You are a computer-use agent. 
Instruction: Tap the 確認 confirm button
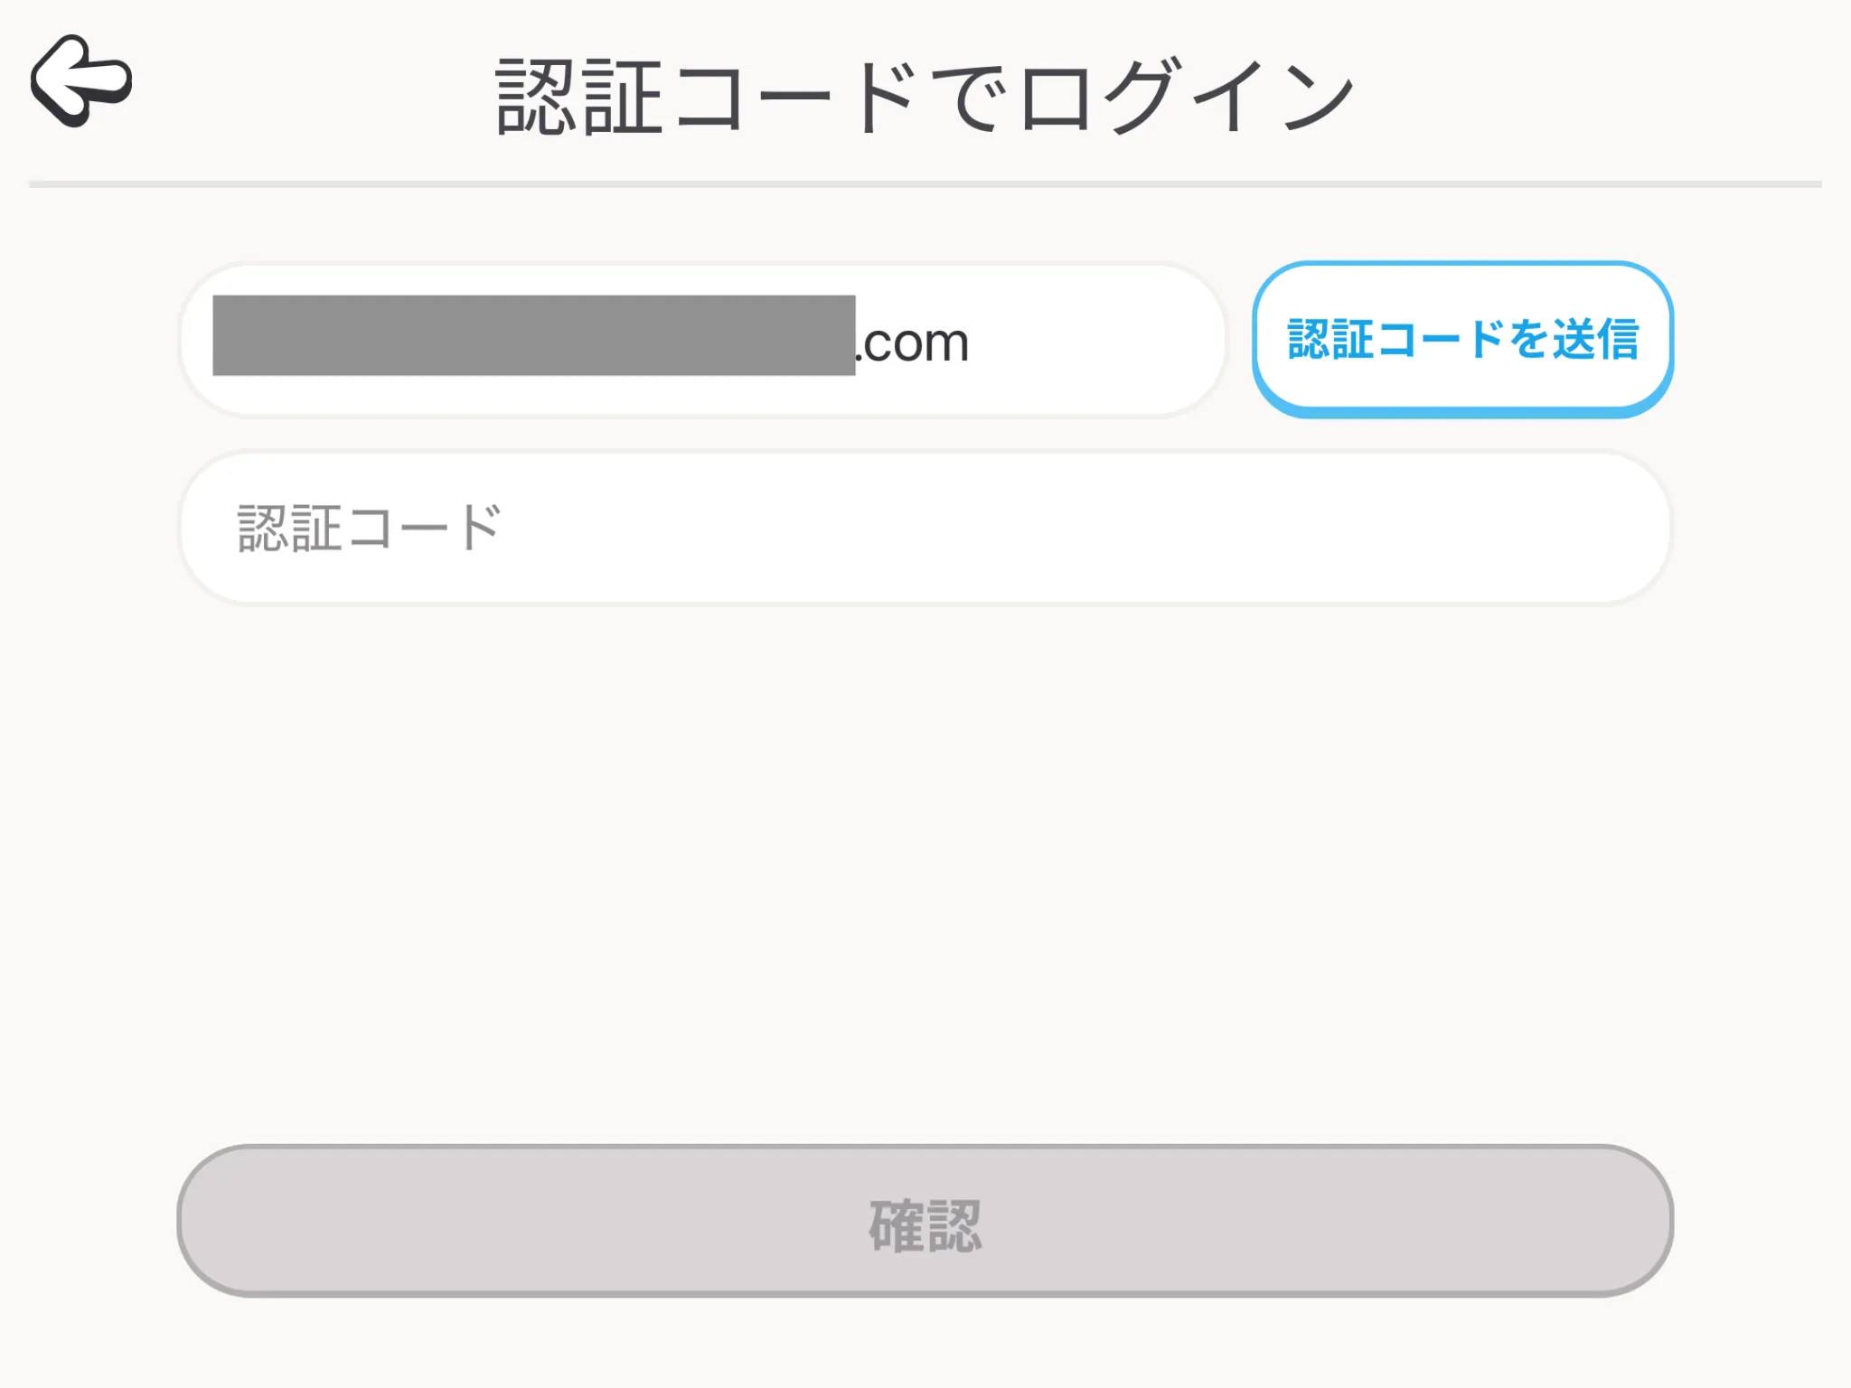tap(925, 1221)
